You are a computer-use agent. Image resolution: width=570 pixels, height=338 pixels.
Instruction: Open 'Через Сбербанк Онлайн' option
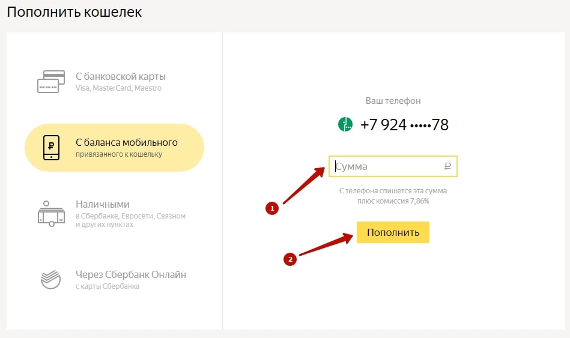pos(130,274)
